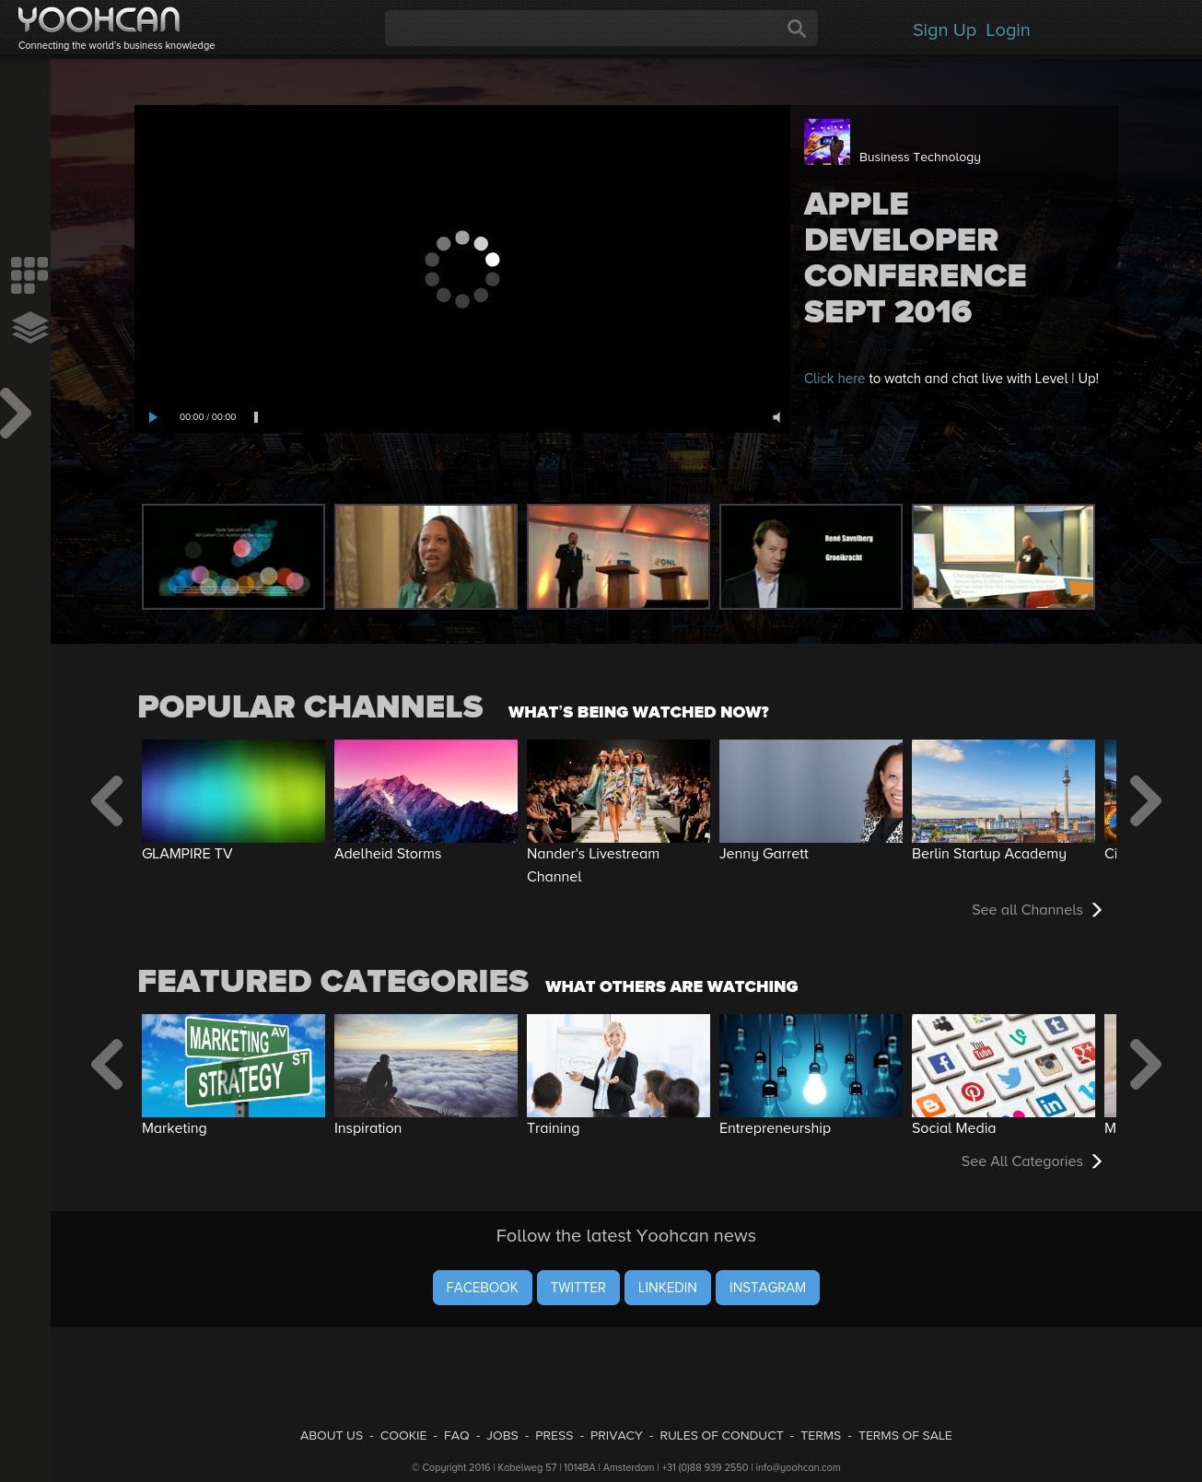This screenshot has height=1482, width=1202.
Task: Click the Jenny Garrett channel name
Action: [x=764, y=854]
